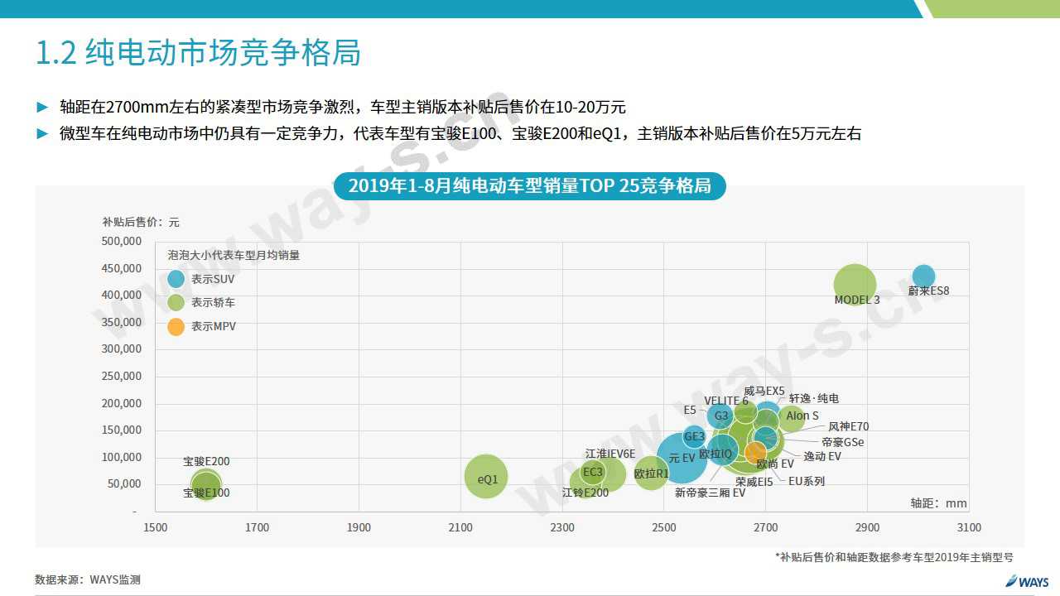Select the slide title 1.2 纯电动市场竞争格局
This screenshot has height=596, width=1060.
[198, 52]
